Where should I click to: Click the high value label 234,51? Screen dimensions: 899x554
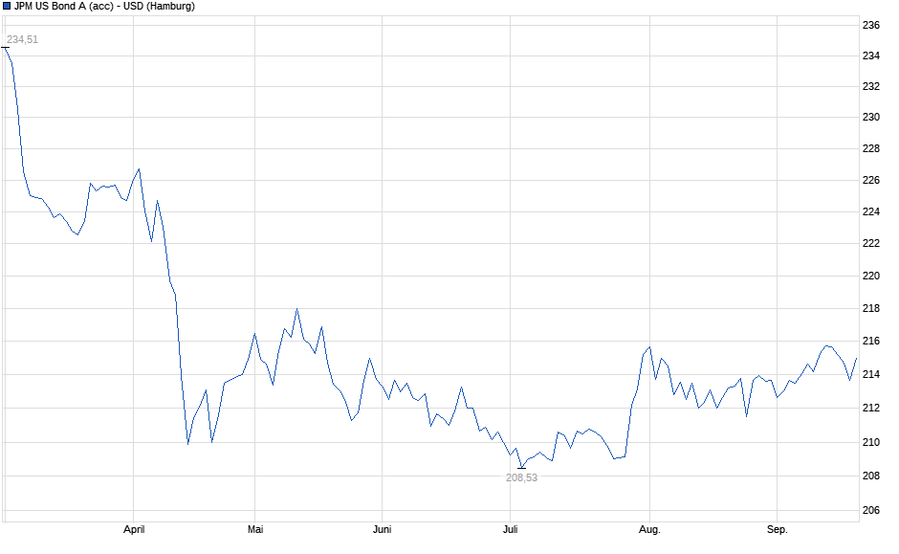click(22, 39)
